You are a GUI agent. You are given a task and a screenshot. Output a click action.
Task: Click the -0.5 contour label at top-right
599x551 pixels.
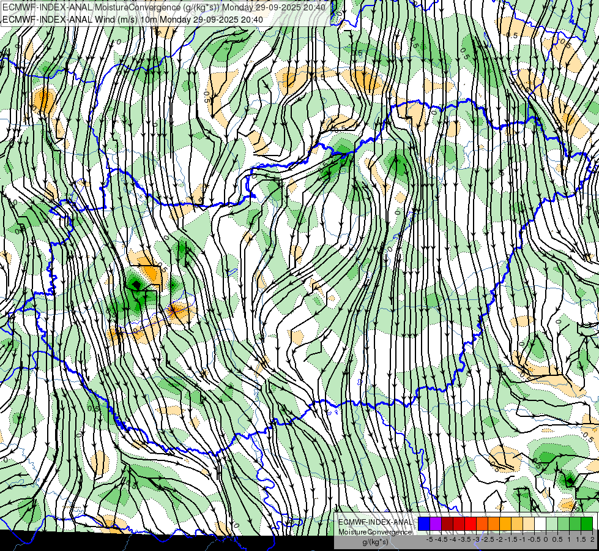[511, 36]
